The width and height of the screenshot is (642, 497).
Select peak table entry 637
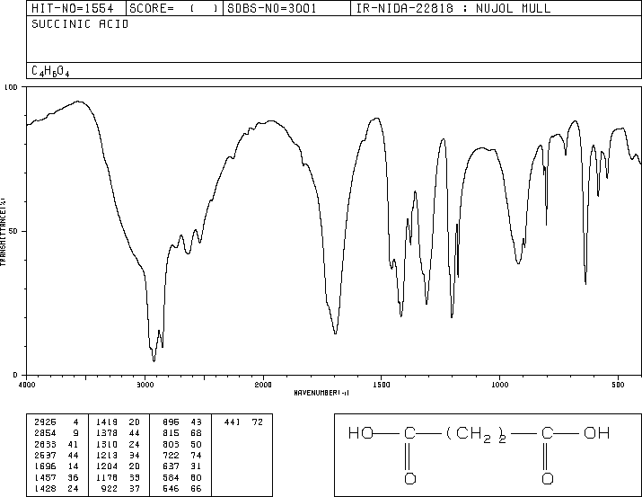tap(171, 466)
